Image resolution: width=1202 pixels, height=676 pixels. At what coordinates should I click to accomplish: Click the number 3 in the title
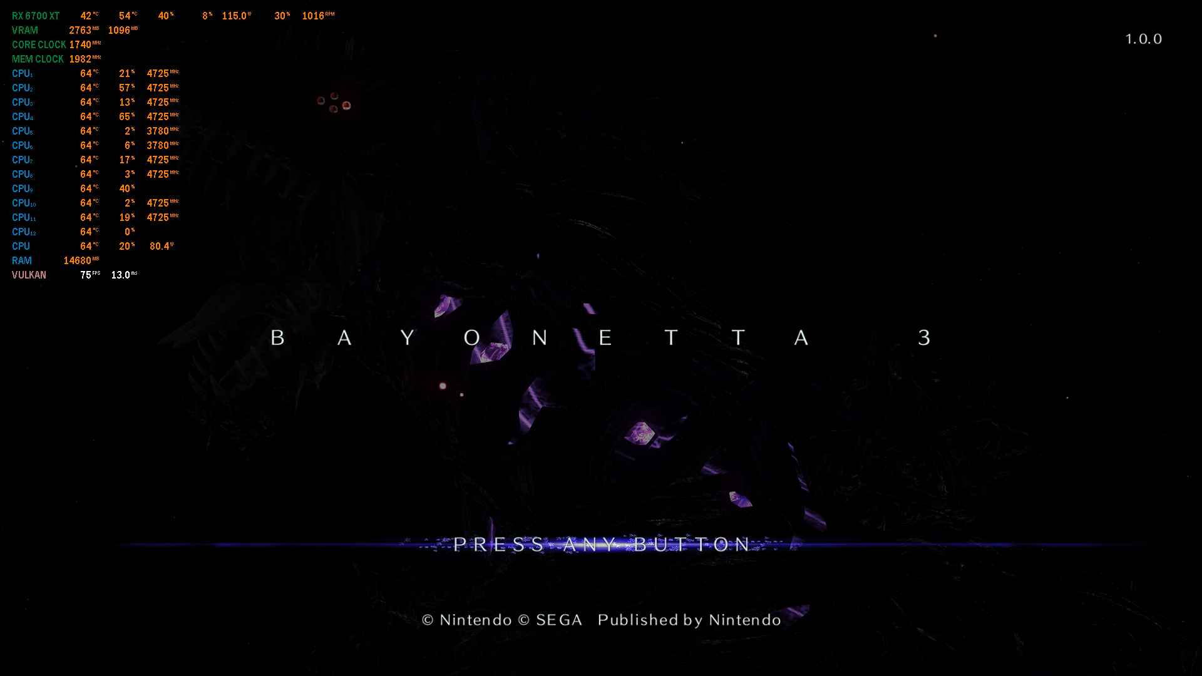pyautogui.click(x=924, y=338)
